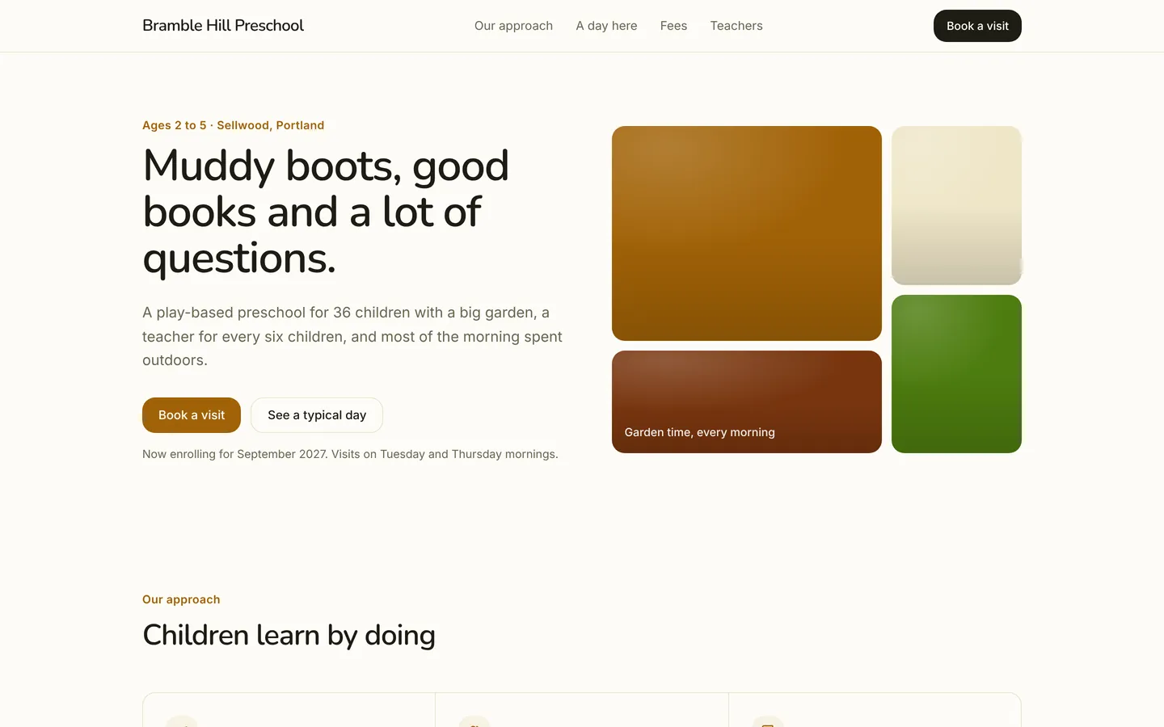Click the dark Book a visit header button
Image resolution: width=1164 pixels, height=727 pixels.
[x=977, y=26]
